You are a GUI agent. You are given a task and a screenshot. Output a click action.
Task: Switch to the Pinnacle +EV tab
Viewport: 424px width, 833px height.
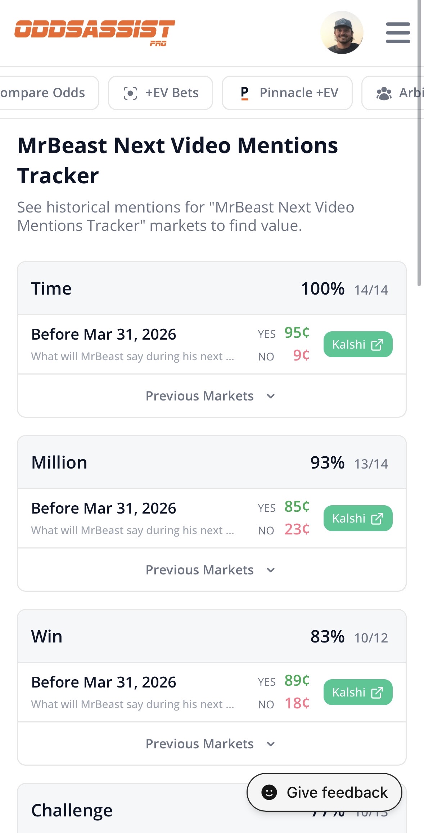[x=287, y=93]
